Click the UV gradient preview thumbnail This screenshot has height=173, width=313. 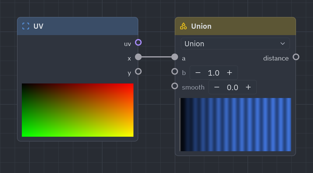point(78,110)
